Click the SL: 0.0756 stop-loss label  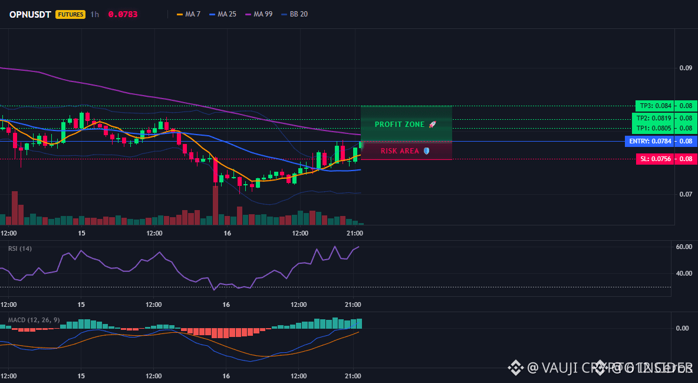coord(656,159)
